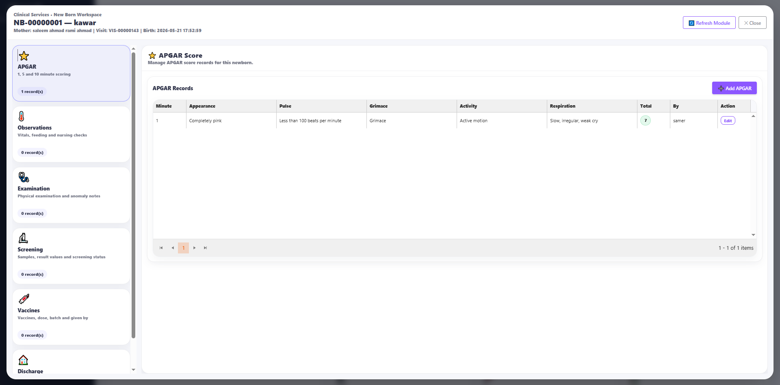Open the Discharge section

coord(71,362)
